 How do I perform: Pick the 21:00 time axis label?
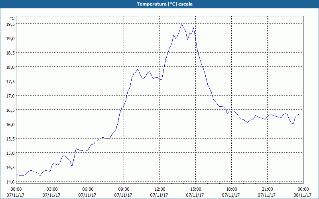click(267, 189)
